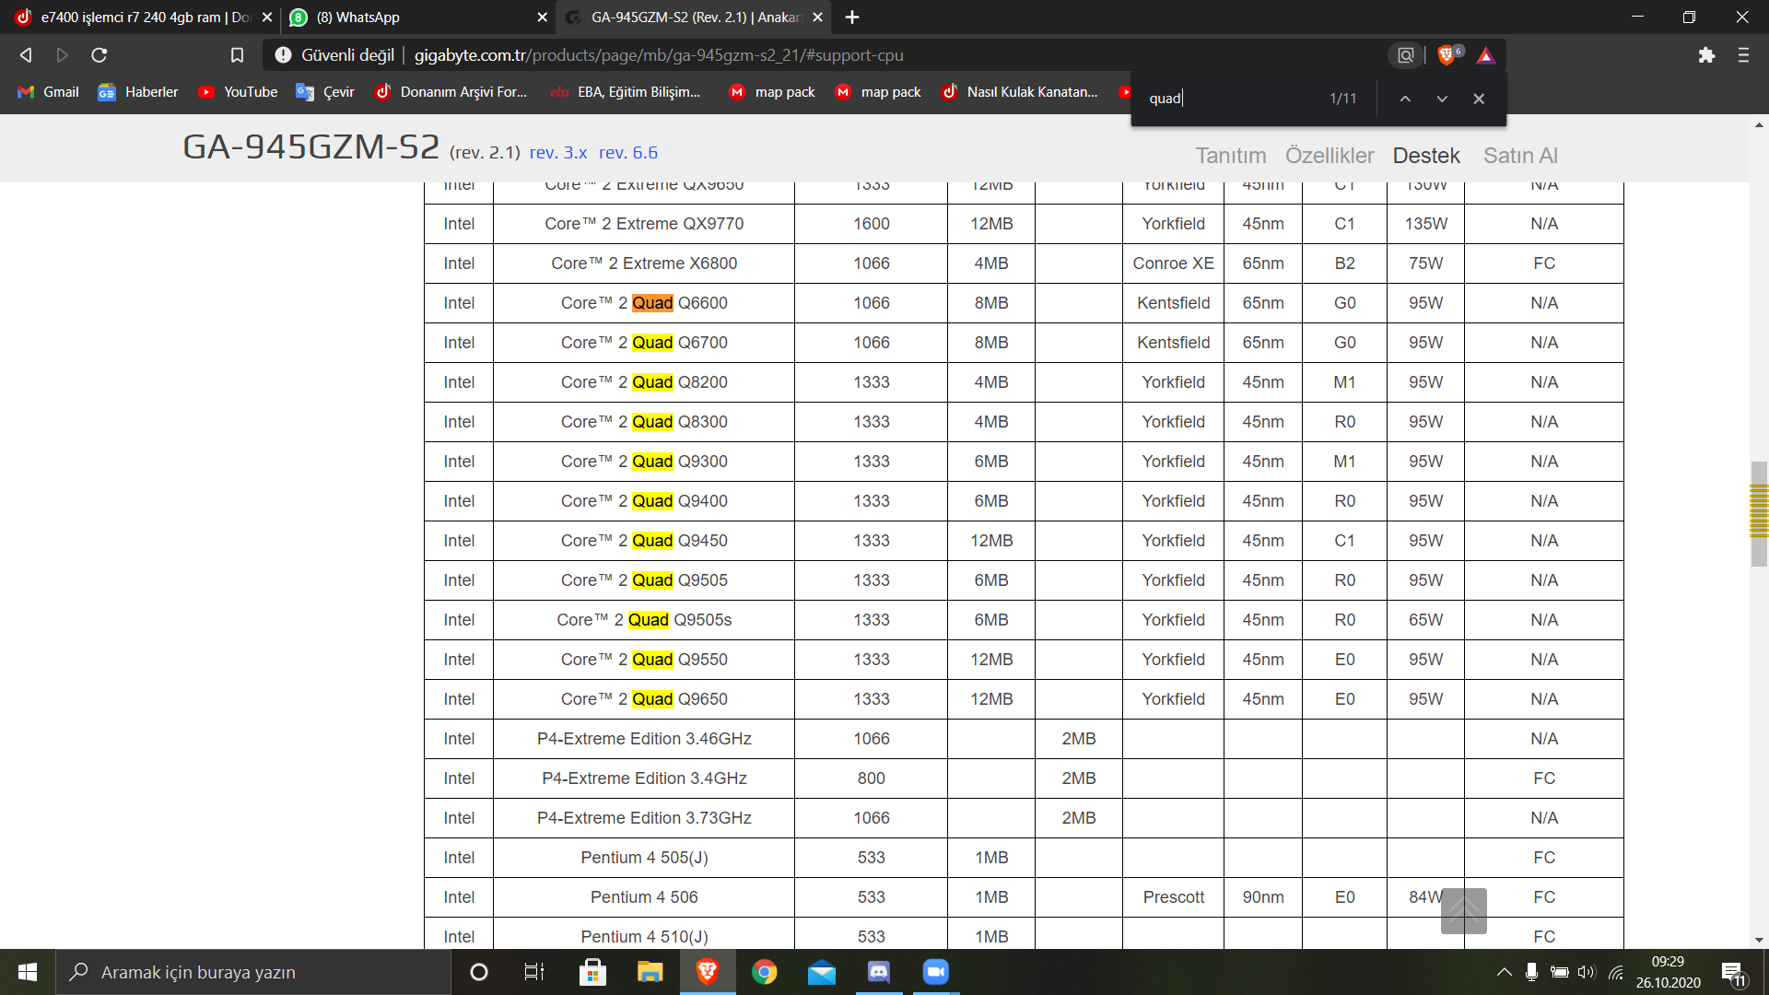The image size is (1769, 995).
Task: Open Task View on the taskbar
Action: point(534,972)
